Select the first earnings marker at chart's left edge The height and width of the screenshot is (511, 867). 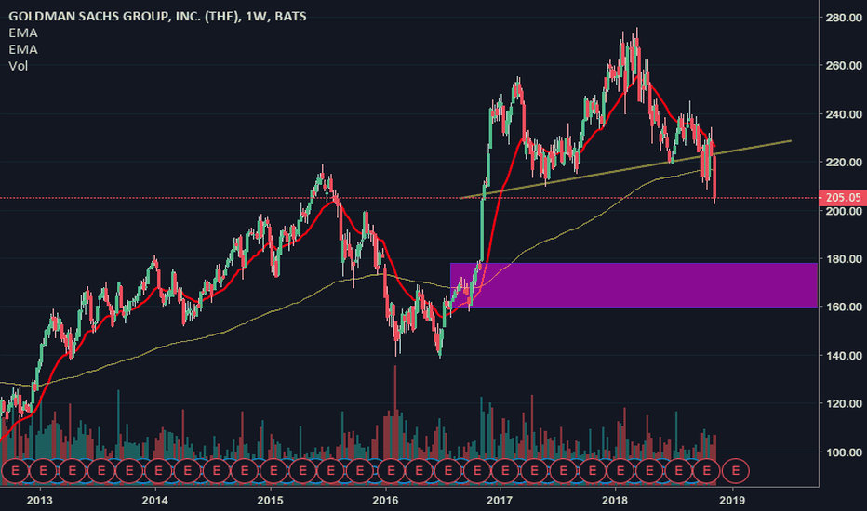click(x=15, y=471)
